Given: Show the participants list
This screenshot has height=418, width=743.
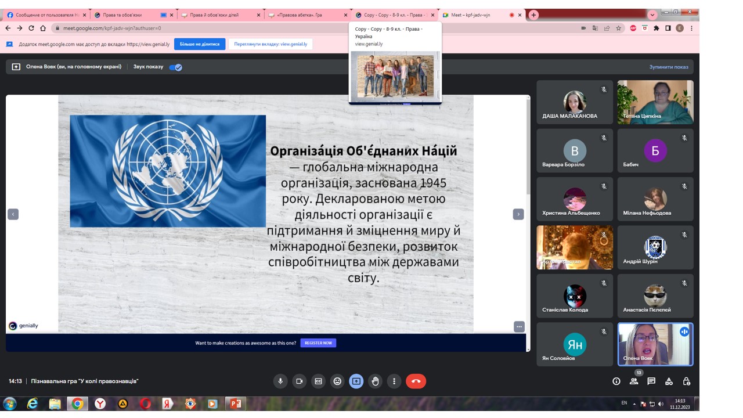Looking at the screenshot, I should pos(634,381).
